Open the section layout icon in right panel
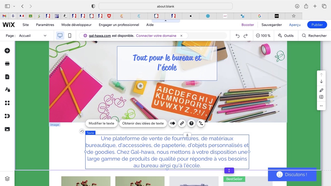Screen dimensions: 331x186 coord(321,97)
